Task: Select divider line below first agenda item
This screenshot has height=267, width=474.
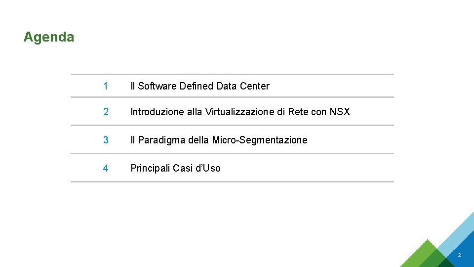Action: point(232,97)
